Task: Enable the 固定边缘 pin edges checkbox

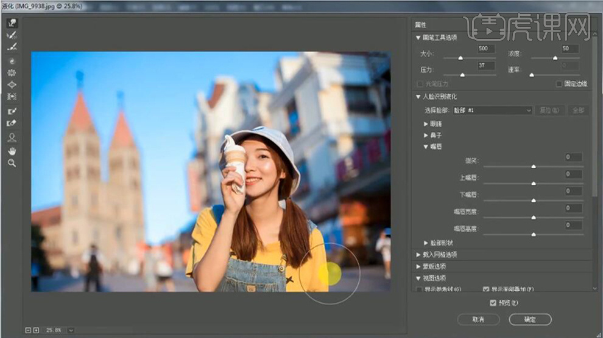Action: pyautogui.click(x=559, y=84)
